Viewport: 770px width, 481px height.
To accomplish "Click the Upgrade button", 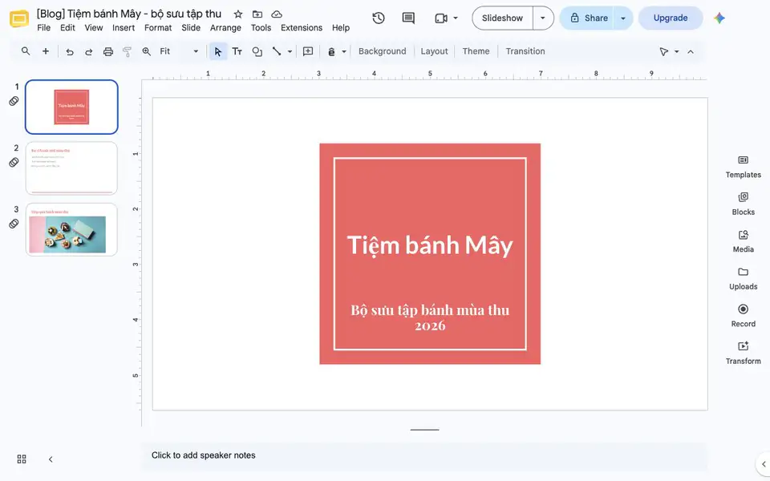I will point(671,18).
